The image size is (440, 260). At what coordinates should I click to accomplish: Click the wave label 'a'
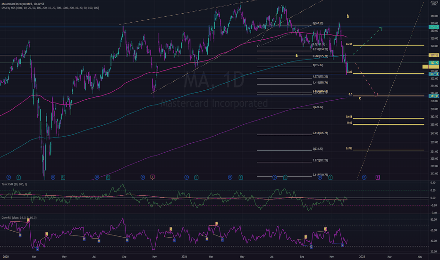pyautogui.click(x=296, y=55)
